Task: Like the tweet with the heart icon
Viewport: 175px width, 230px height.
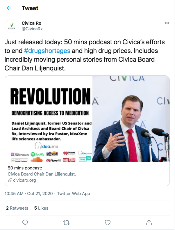Action: (x=108, y=222)
